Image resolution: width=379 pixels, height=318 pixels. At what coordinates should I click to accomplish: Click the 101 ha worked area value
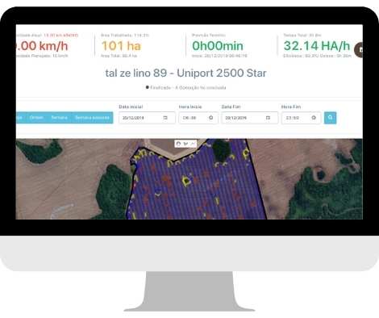121,46
